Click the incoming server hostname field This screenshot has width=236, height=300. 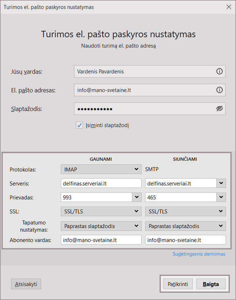click(101, 183)
